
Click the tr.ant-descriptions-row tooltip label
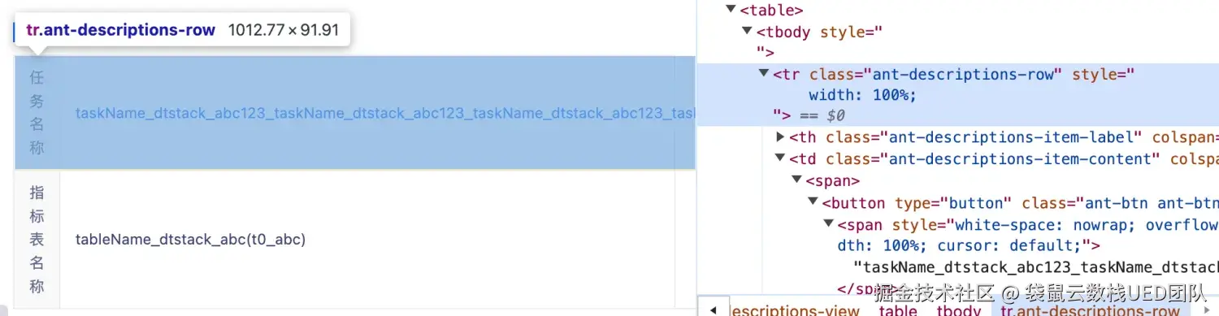(x=120, y=31)
